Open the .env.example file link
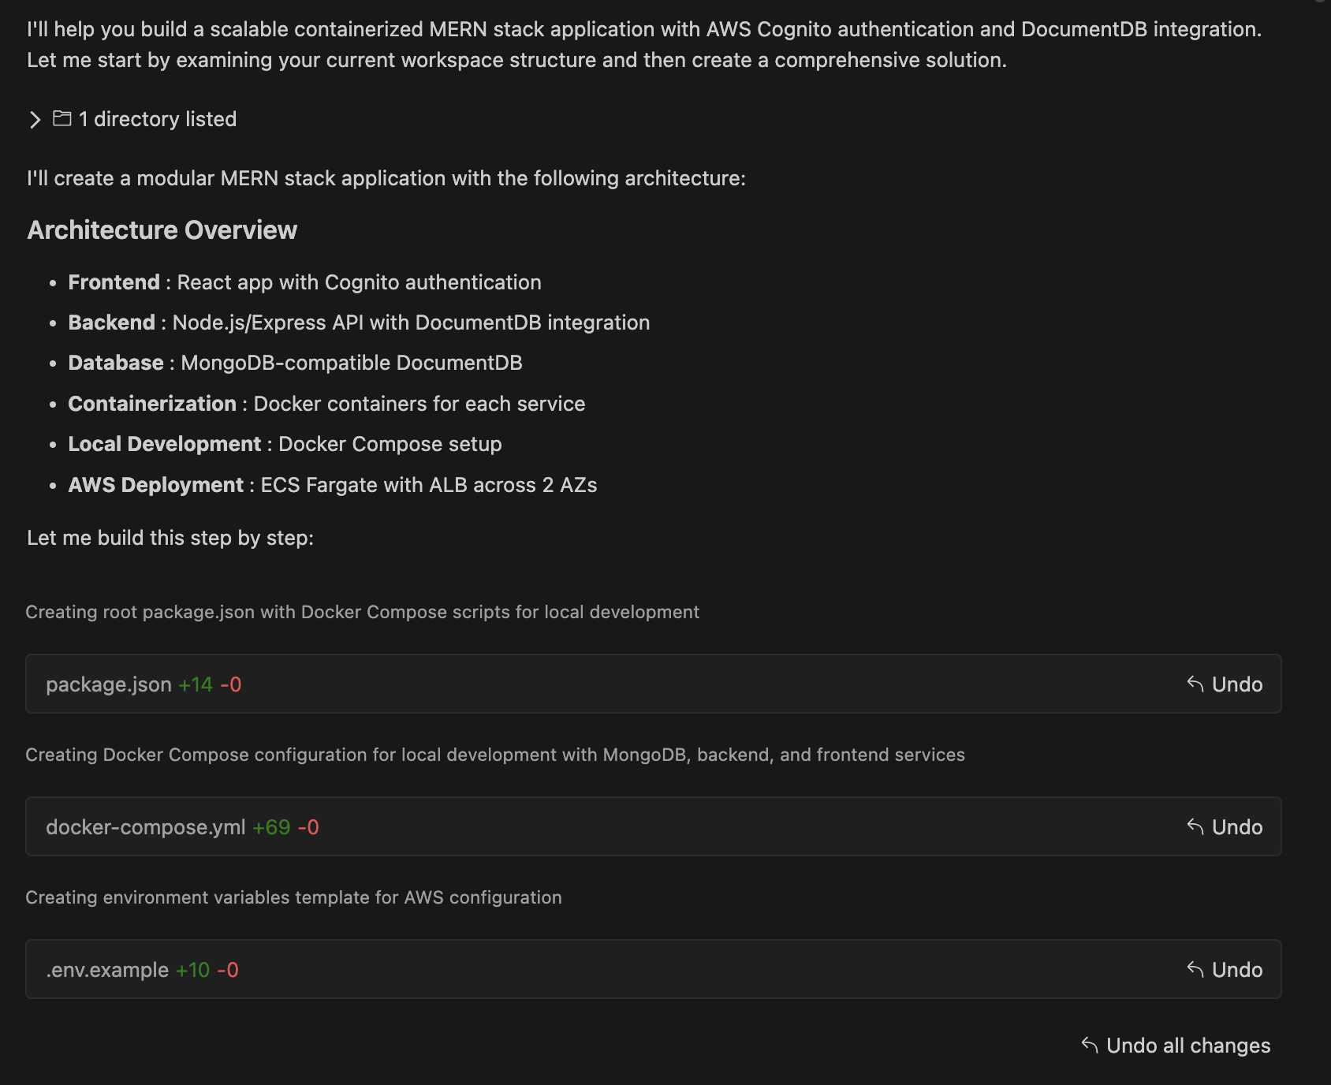Screen dimensions: 1331x1085 point(107,970)
